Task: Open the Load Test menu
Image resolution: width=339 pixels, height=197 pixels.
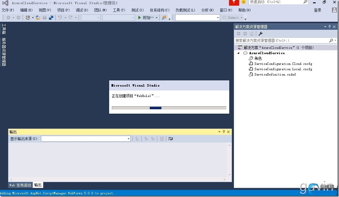Action: click(185, 10)
